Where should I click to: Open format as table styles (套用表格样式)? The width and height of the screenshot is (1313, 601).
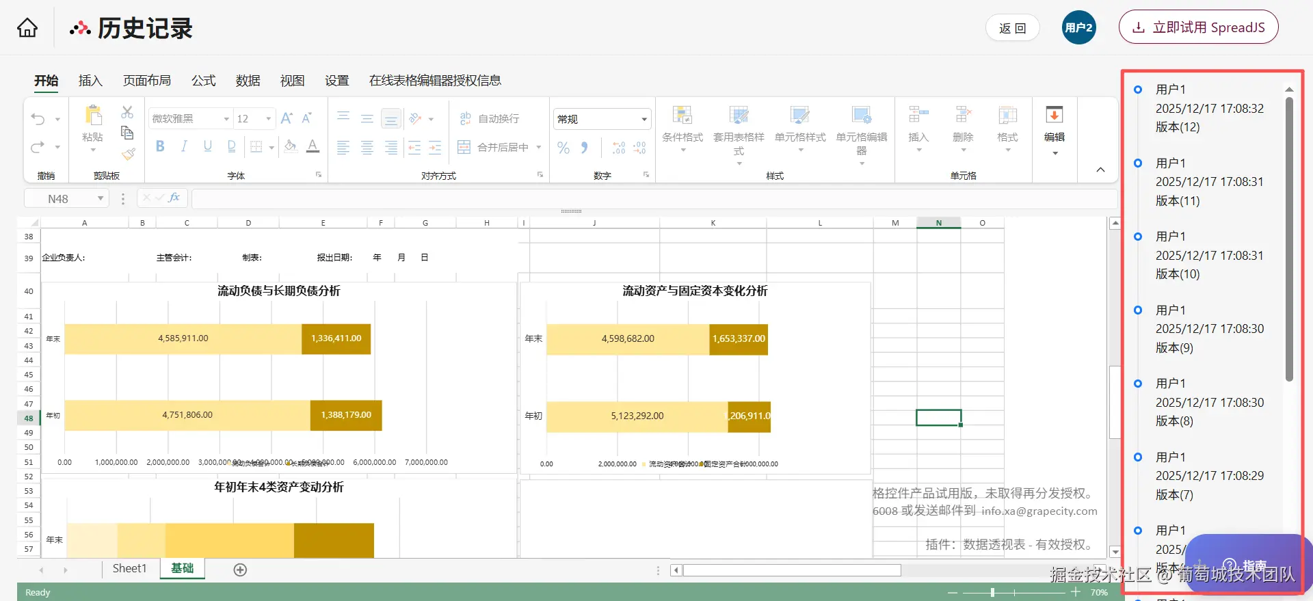click(x=739, y=135)
